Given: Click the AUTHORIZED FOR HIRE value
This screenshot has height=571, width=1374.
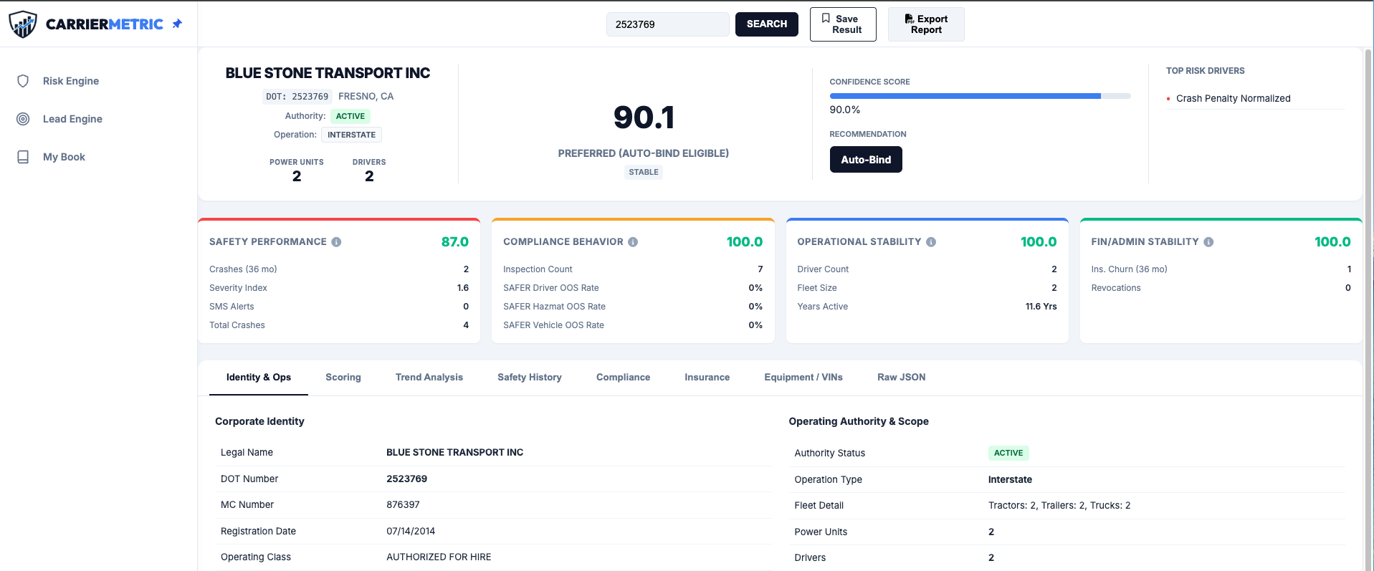Looking at the screenshot, I should [439, 557].
